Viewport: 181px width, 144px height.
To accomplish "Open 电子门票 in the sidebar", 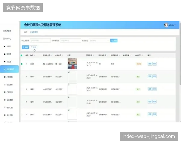I will coord(8,108).
